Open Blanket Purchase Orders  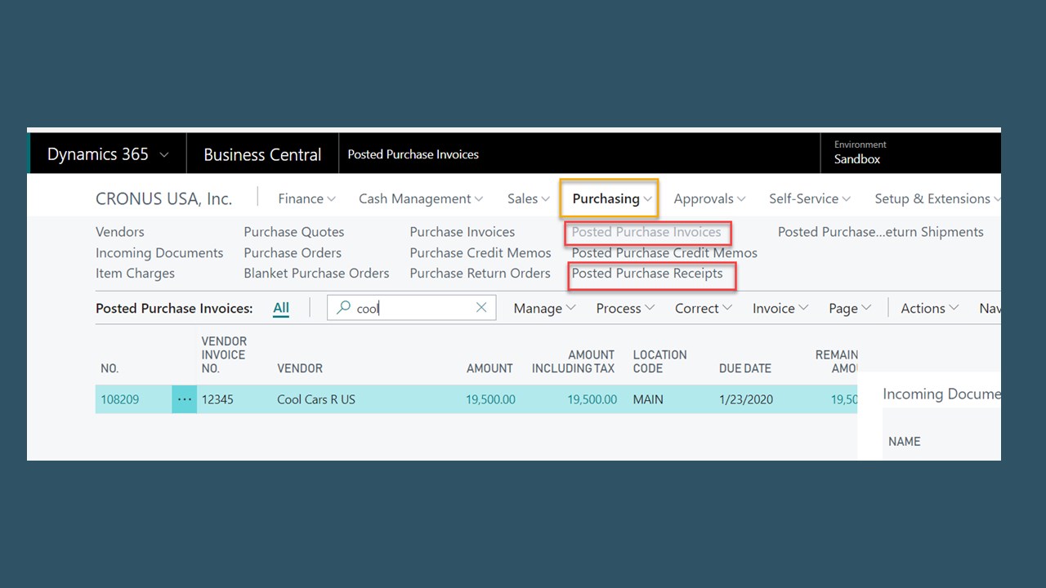(x=316, y=274)
